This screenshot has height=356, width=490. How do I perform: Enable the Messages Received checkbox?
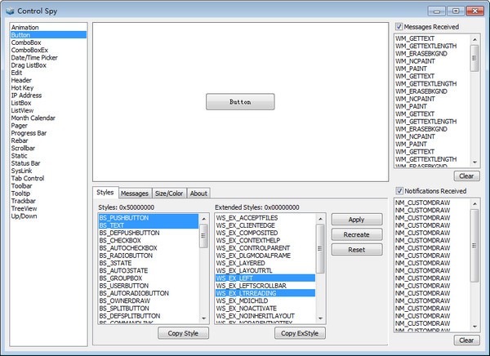(x=399, y=27)
